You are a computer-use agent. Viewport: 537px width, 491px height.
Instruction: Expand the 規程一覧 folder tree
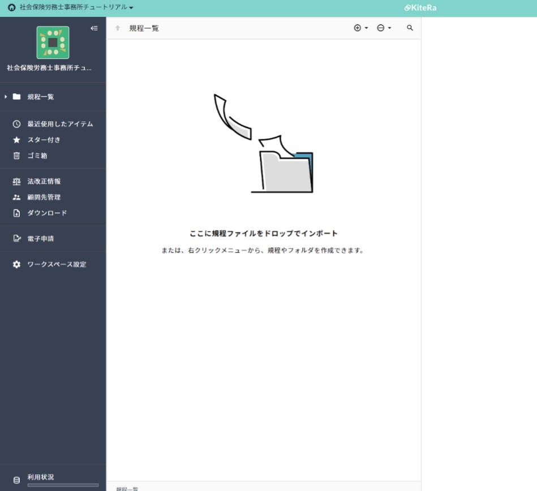[x=6, y=97]
